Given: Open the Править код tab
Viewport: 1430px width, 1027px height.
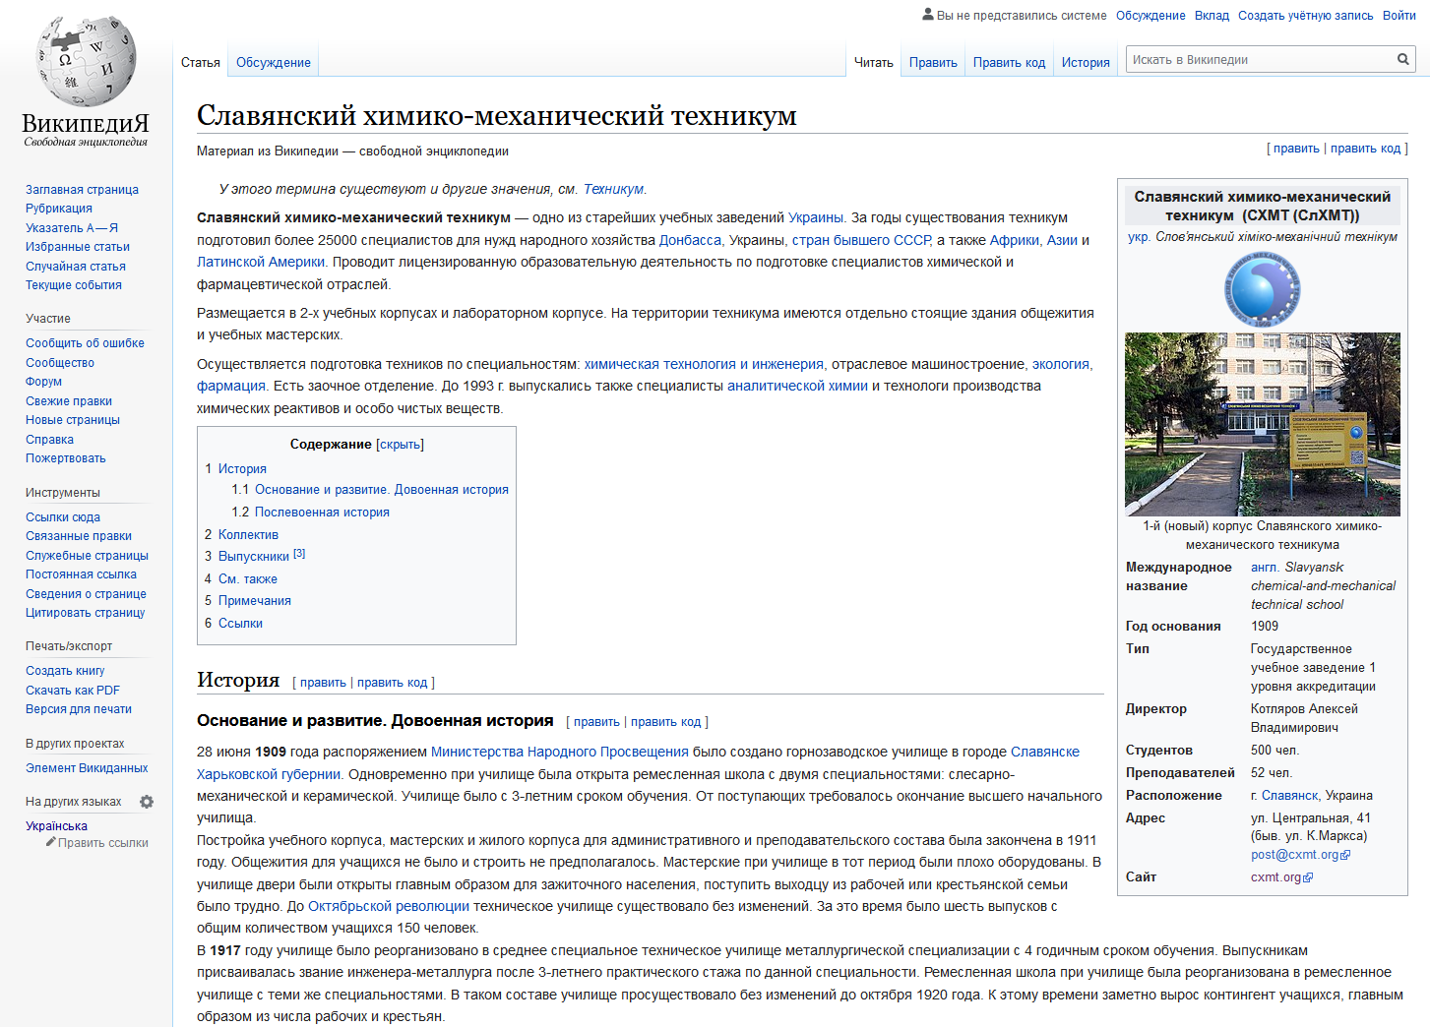Looking at the screenshot, I should [1009, 62].
